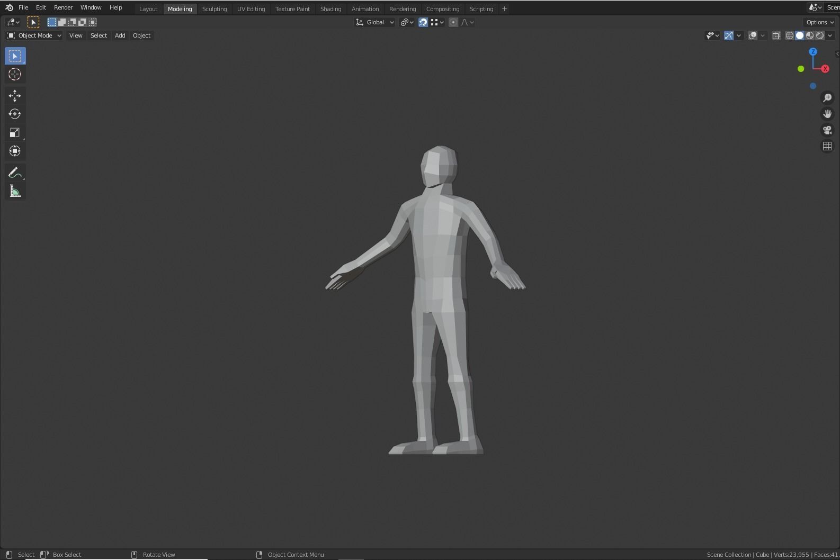Image resolution: width=840 pixels, height=560 pixels.
Task: Toggle show overlays button
Action: (753, 35)
